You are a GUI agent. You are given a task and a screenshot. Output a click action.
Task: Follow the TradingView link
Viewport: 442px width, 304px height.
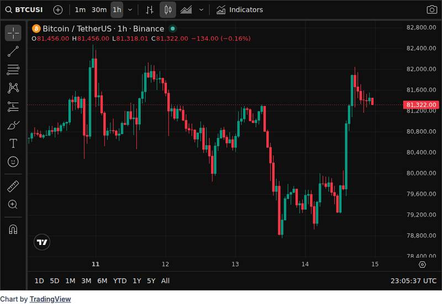tap(50, 299)
